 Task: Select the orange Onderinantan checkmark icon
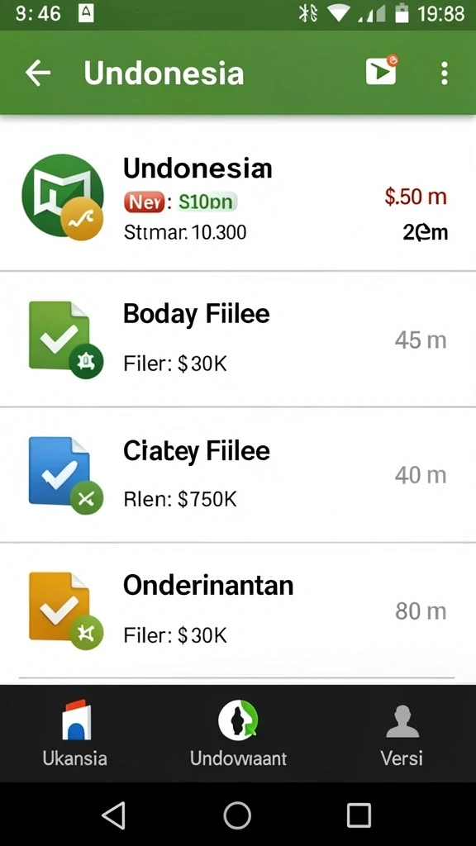point(59,606)
